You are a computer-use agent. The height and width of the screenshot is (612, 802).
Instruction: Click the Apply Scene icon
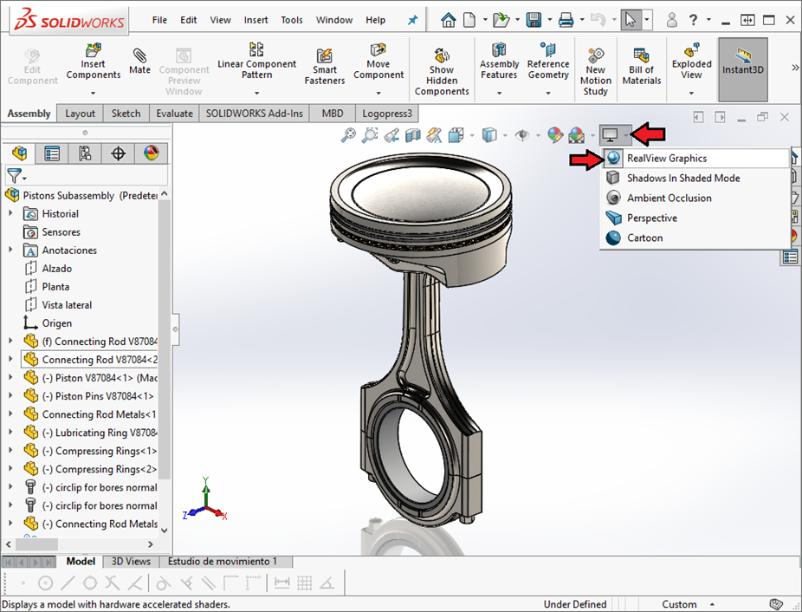[577, 135]
